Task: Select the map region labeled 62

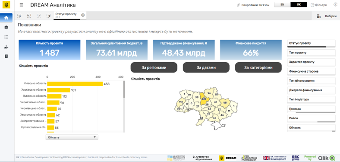Action: point(215,118)
